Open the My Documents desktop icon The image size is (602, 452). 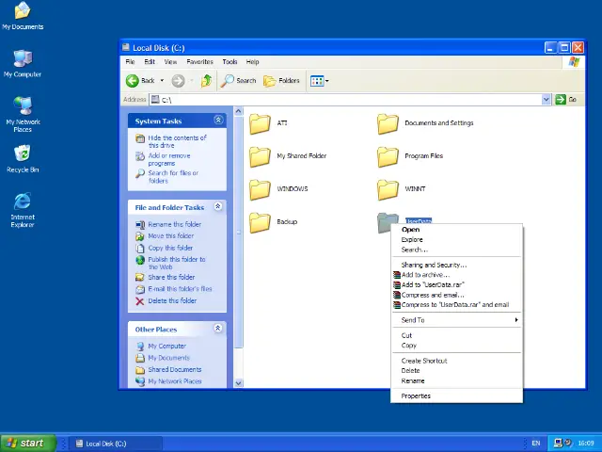tap(23, 16)
